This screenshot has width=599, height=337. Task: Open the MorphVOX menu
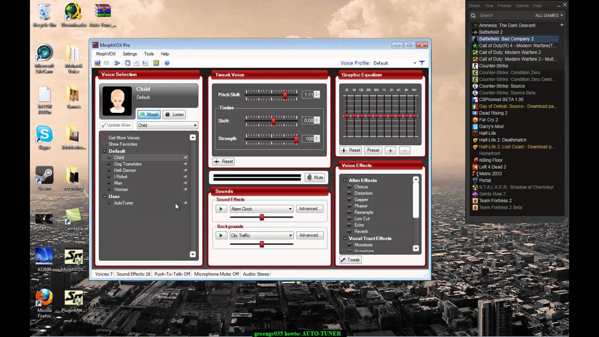pos(106,54)
